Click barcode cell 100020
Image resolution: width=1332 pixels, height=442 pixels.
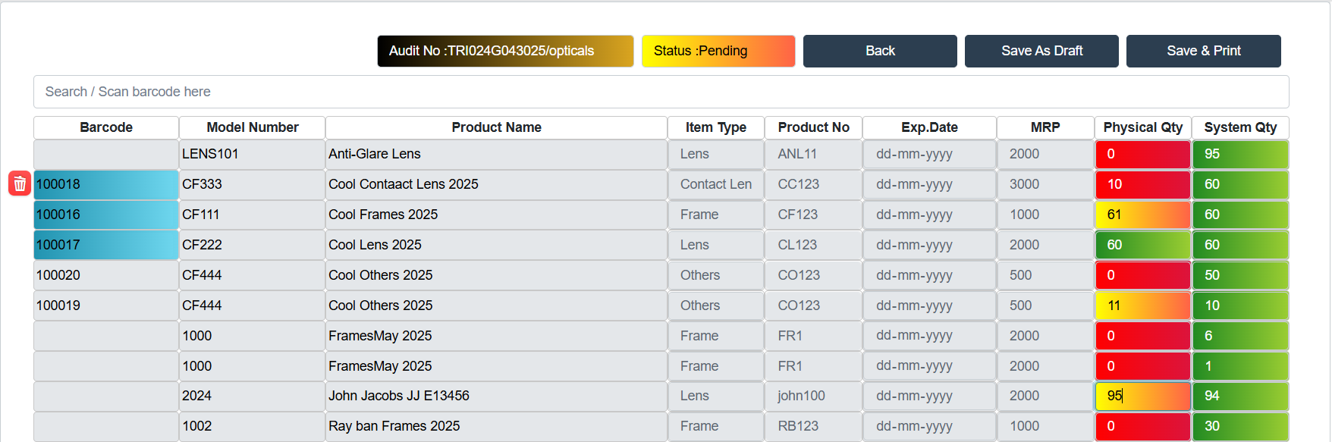click(106, 275)
